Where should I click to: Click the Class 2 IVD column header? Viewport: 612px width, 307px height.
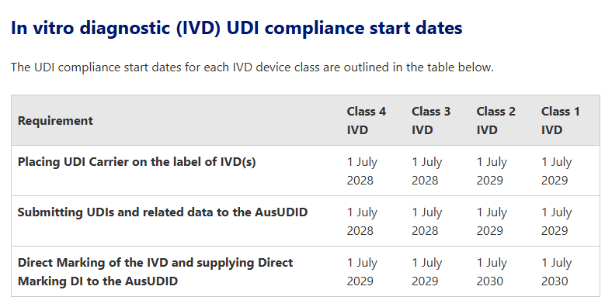tap(496, 121)
